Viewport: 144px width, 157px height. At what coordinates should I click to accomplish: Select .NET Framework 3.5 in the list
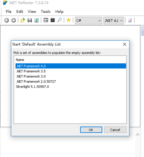coord(71,71)
